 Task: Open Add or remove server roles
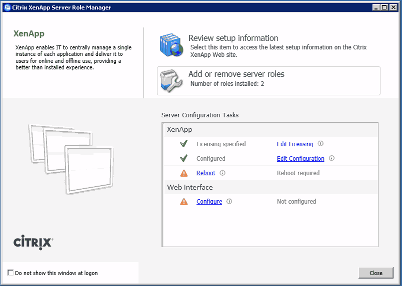268,81
